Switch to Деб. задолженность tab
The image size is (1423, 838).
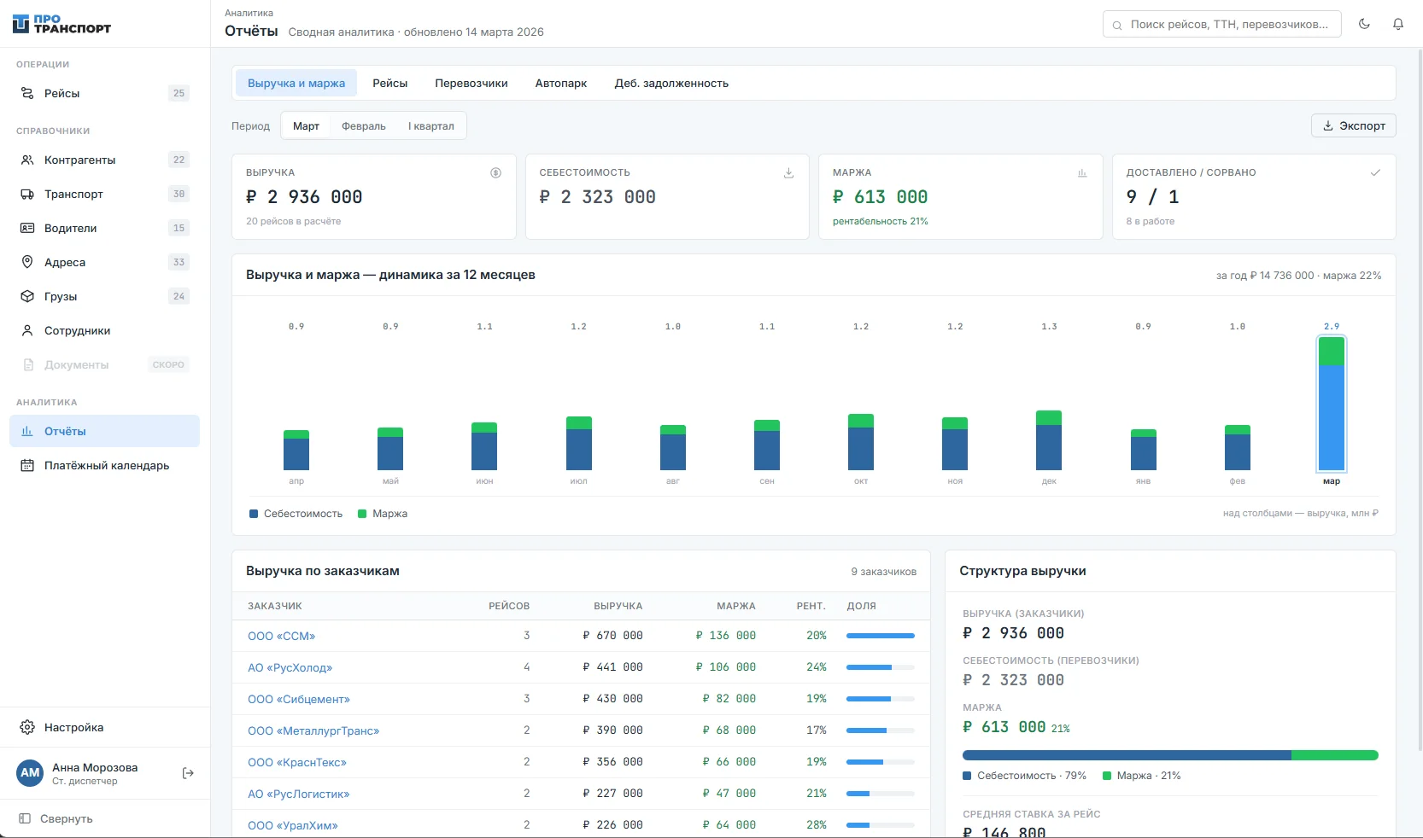tap(671, 84)
